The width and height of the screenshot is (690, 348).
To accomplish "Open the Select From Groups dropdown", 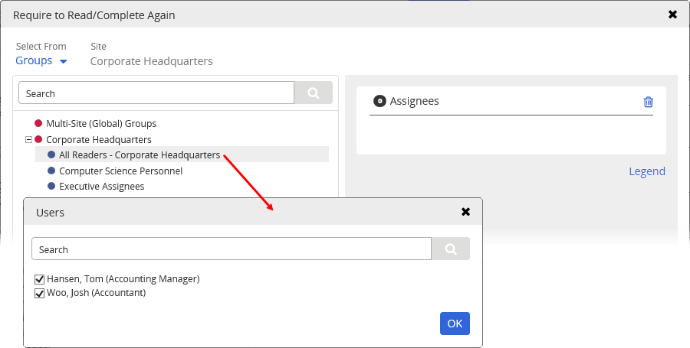I will (41, 60).
